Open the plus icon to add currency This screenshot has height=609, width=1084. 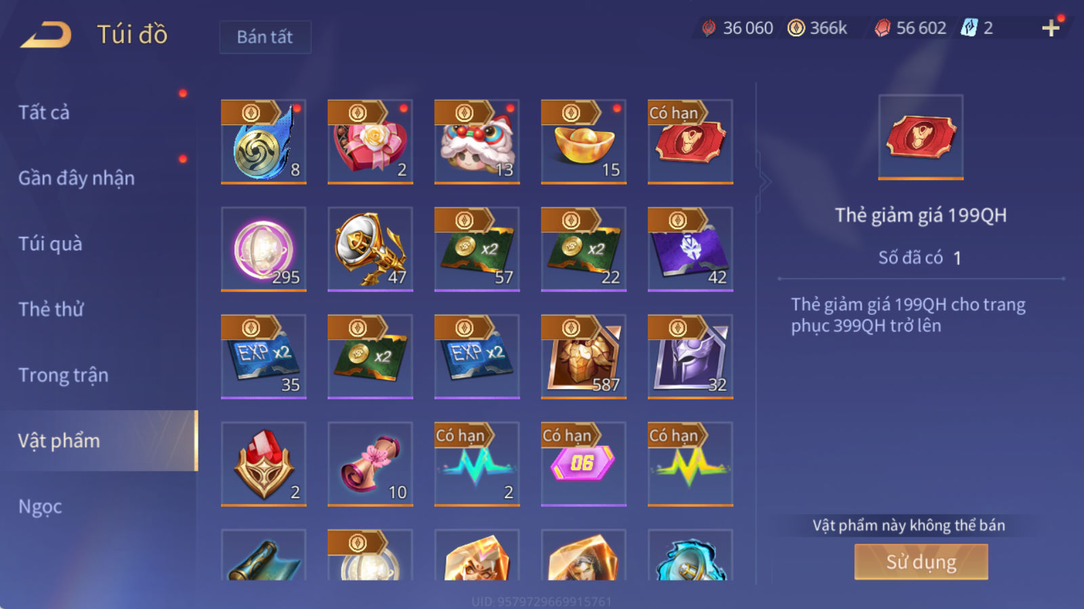coord(1051,28)
